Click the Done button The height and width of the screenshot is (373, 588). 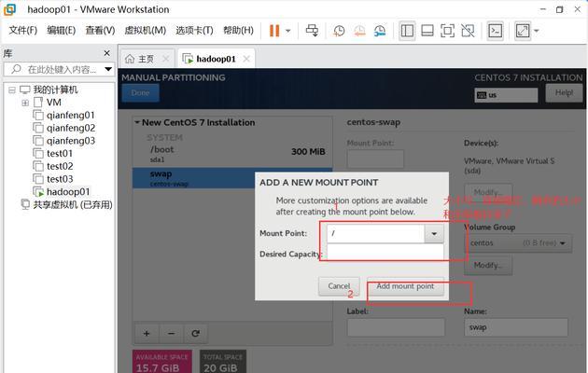click(140, 92)
